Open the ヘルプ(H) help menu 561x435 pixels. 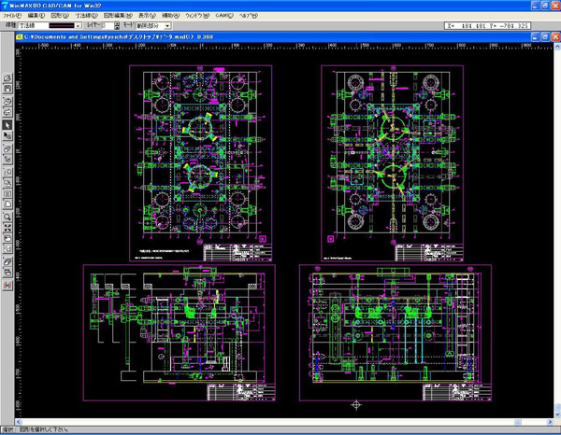click(251, 16)
